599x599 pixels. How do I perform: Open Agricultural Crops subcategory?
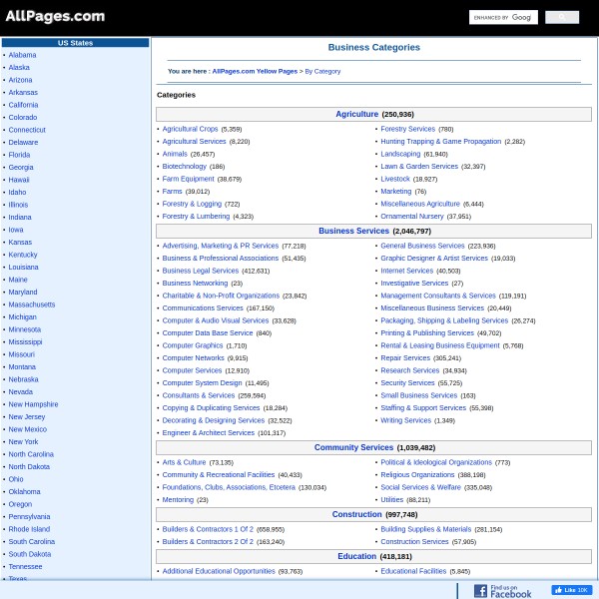click(190, 129)
